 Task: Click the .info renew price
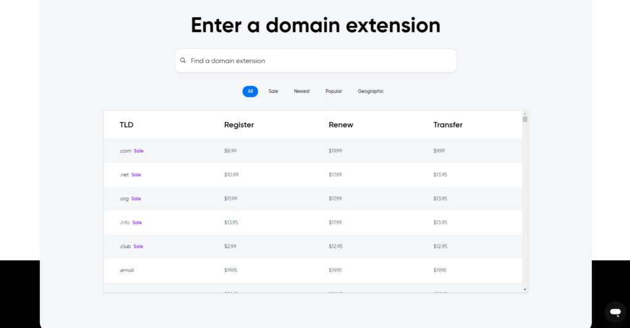[x=335, y=222]
